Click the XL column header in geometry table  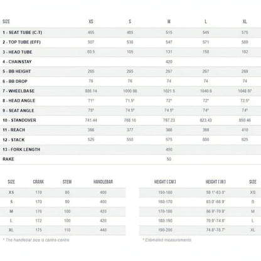[245, 21]
